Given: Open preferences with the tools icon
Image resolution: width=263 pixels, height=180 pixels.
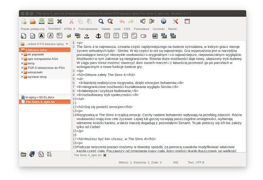Looking at the screenshot, I should tap(175, 21).
